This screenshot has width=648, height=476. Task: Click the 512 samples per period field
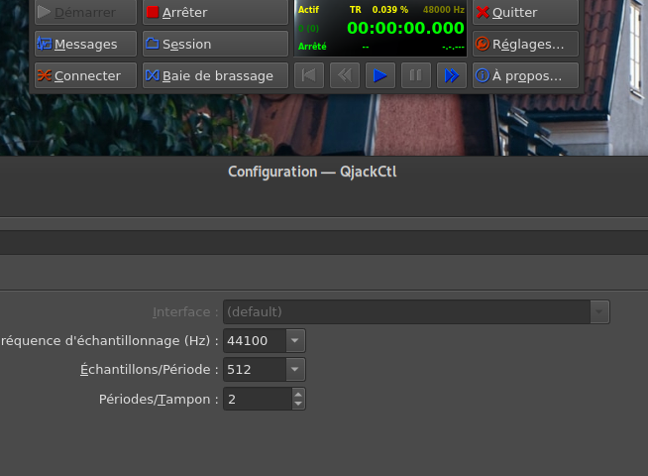click(x=255, y=369)
